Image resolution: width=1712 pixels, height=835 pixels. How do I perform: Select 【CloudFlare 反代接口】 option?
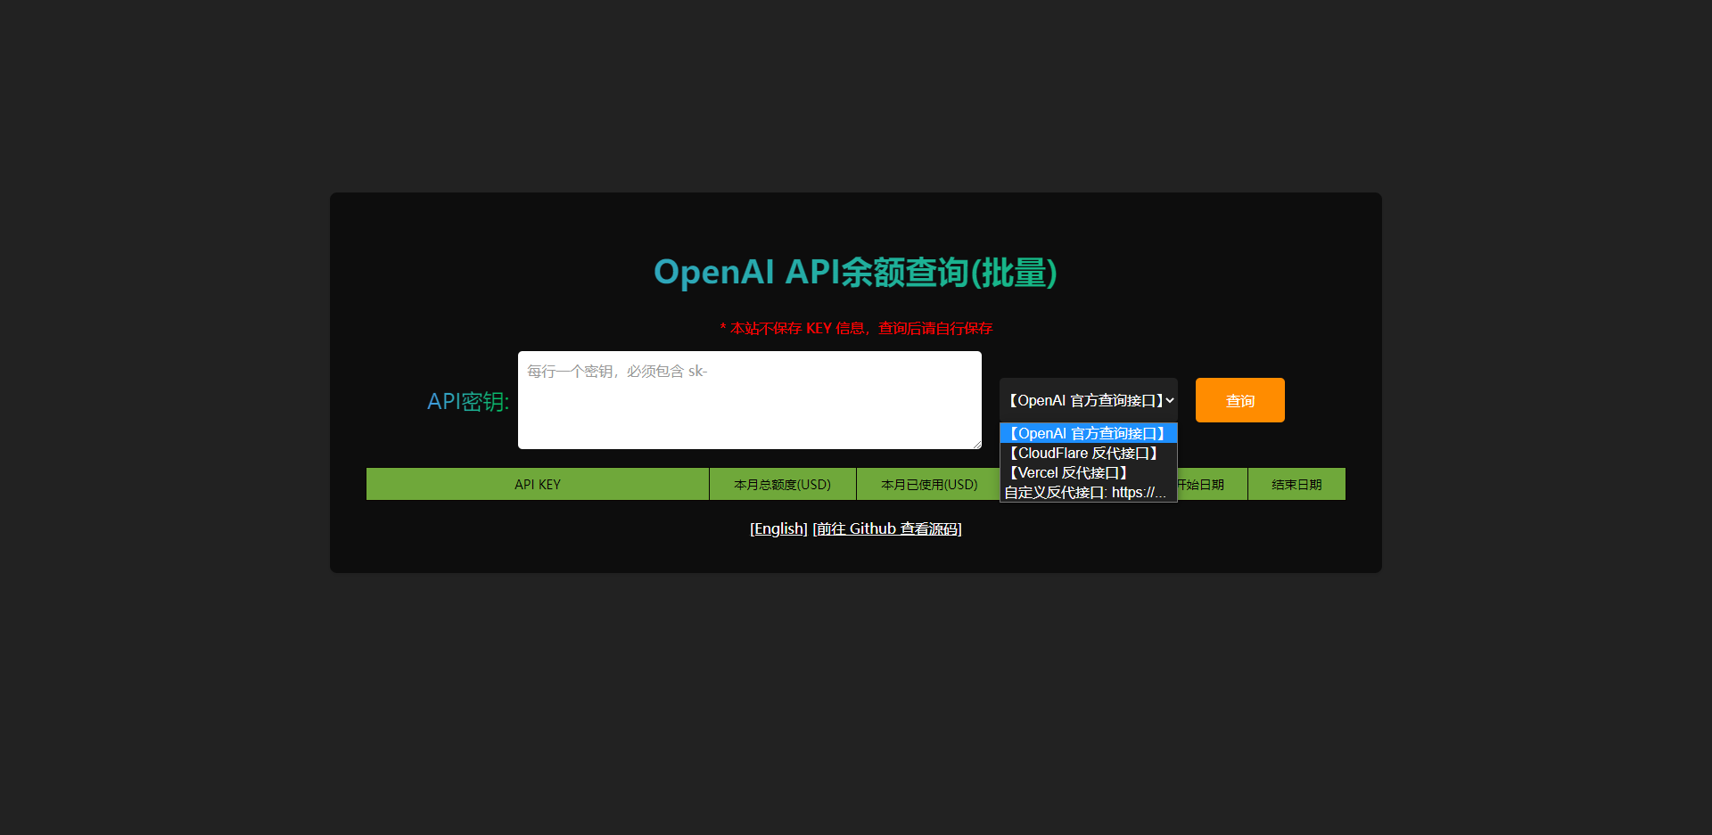(x=1082, y=453)
